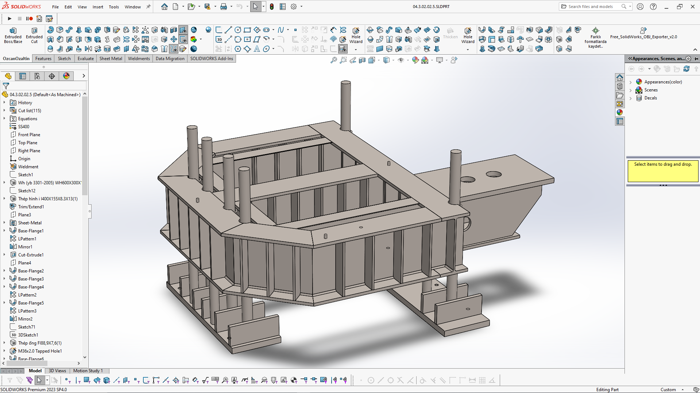Open the 3D Views tab

[x=57, y=371]
